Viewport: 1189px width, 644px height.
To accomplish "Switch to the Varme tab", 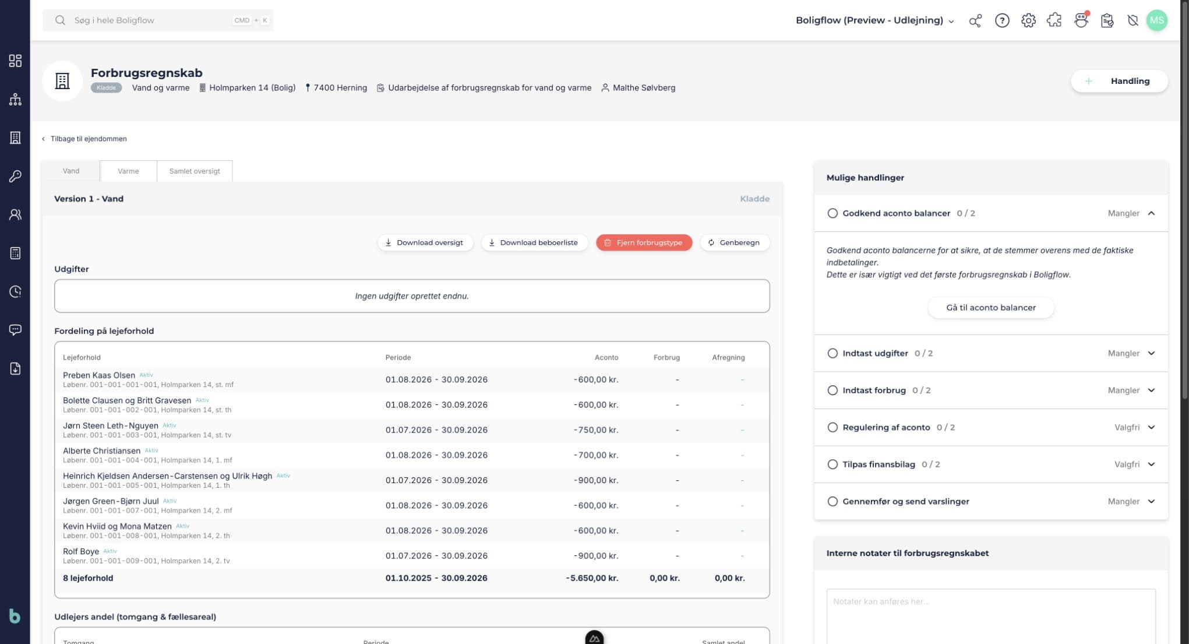I will click(128, 171).
